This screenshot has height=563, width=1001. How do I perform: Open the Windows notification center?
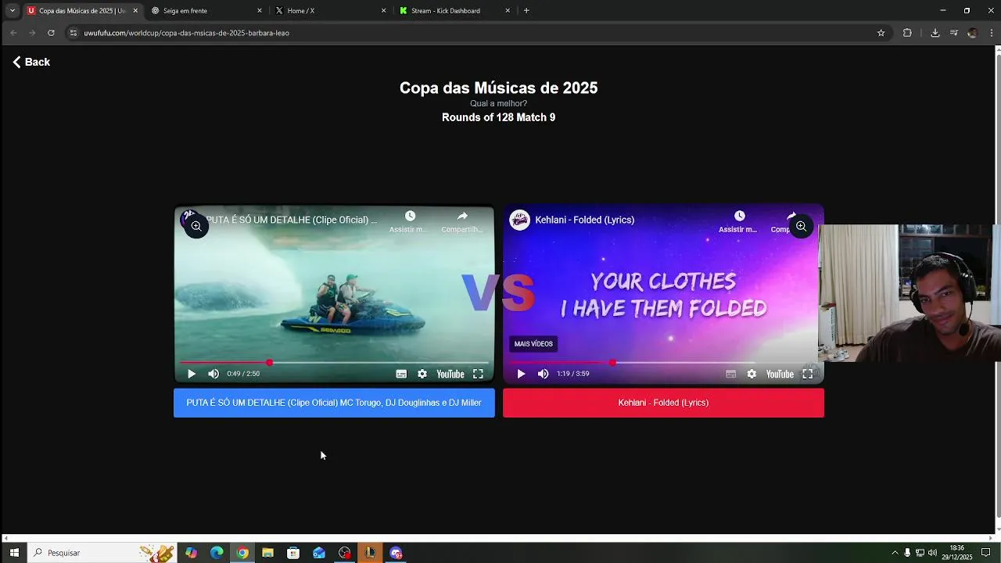click(x=985, y=553)
